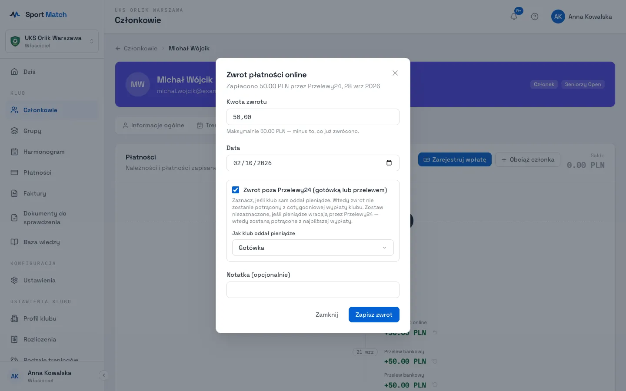Click the Członek role badge
Viewport: 626px width, 391px height.
click(544, 84)
